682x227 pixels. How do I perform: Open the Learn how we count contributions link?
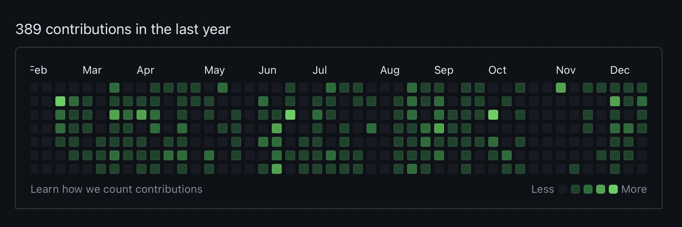(116, 189)
